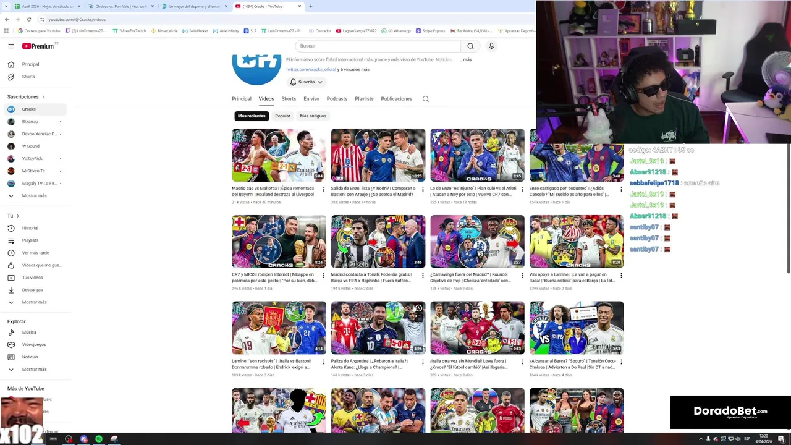Open Tus videos in sidebar
Viewport: 791px width, 445px height.
33,278
